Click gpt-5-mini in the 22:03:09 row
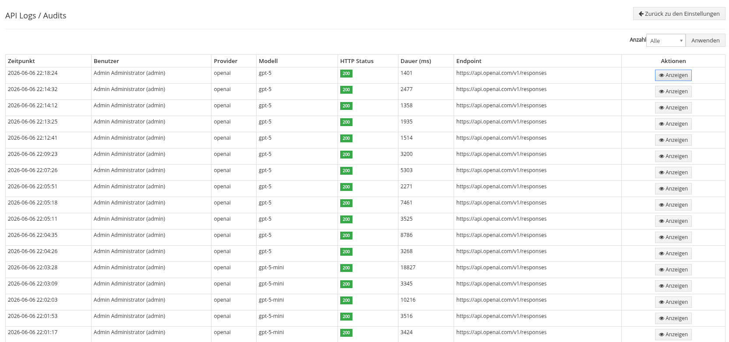Image resolution: width=729 pixels, height=342 pixels. pos(271,284)
